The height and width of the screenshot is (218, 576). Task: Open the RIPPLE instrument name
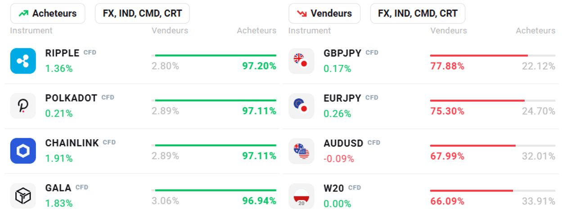62,53
